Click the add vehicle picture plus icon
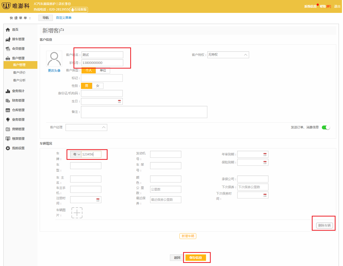Screen dimensions: 343x266 (77, 213)
